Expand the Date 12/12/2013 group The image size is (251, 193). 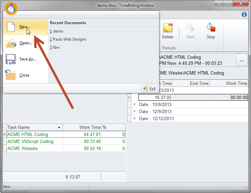pyautogui.click(x=135, y=118)
